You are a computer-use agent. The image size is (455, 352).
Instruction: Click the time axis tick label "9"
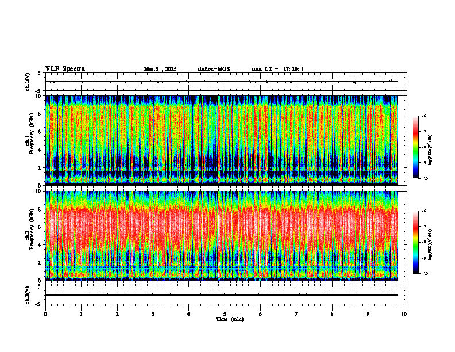click(x=368, y=314)
